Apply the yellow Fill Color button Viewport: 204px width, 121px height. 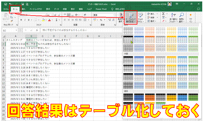coord(43,20)
